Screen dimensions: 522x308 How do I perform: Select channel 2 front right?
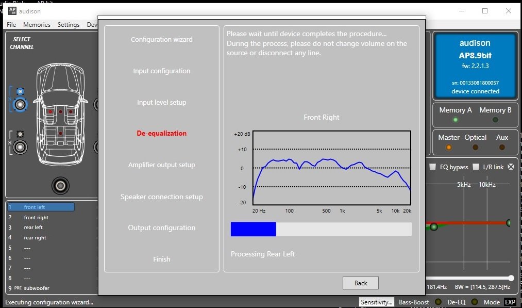[x=41, y=217]
